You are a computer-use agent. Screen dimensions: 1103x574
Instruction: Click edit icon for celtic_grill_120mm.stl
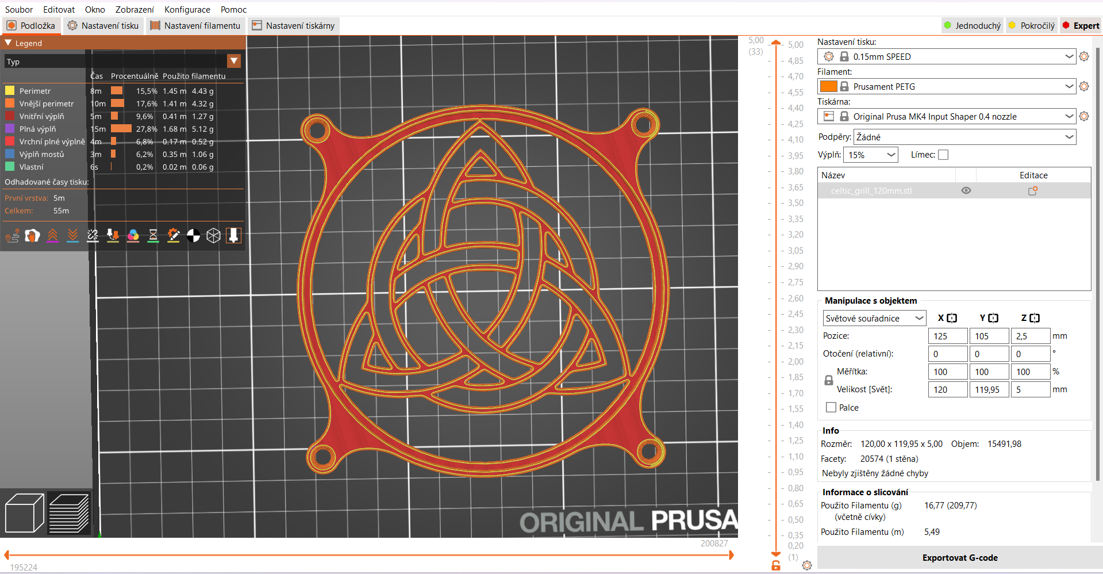[x=1033, y=191]
